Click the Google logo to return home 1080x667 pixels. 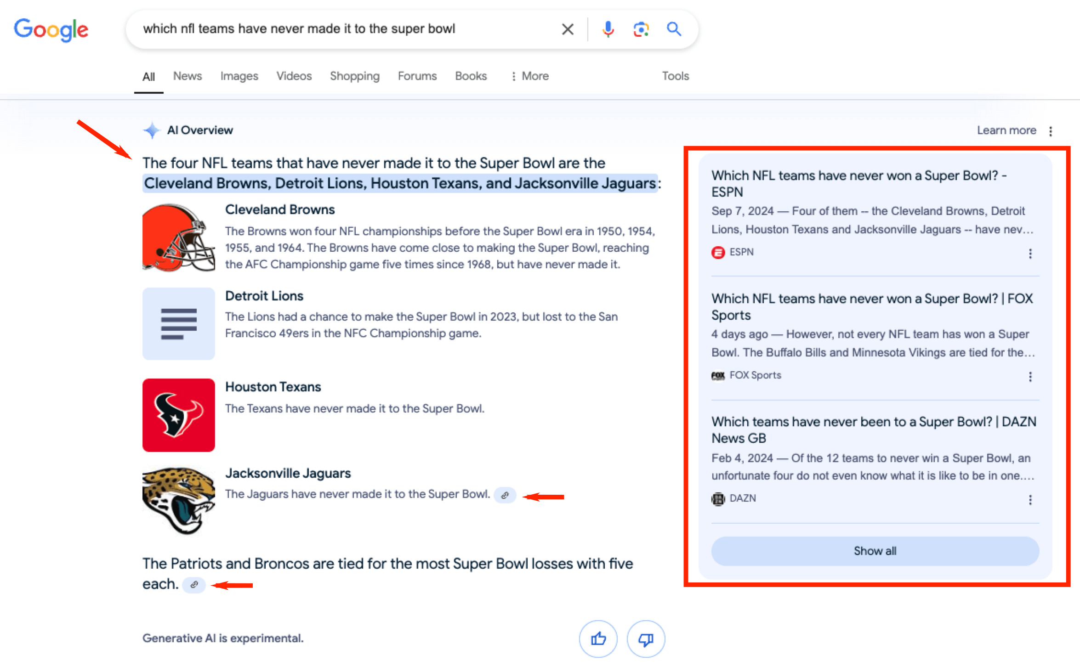tap(51, 29)
